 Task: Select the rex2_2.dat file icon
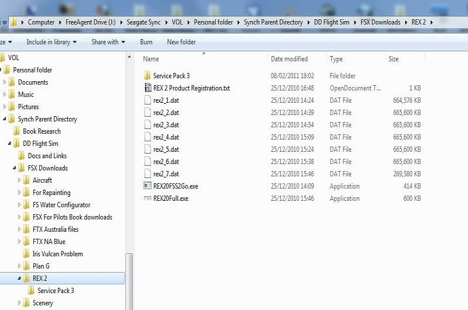(148, 112)
